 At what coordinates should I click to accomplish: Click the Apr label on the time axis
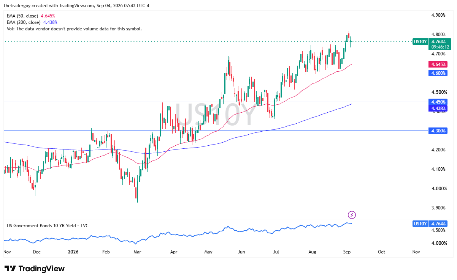tap(174, 252)
